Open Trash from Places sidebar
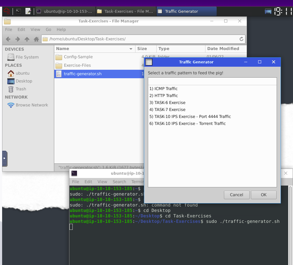 point(21,89)
